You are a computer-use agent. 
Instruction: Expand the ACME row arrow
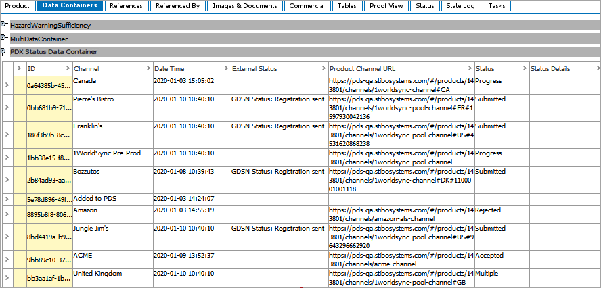[x=7, y=259]
